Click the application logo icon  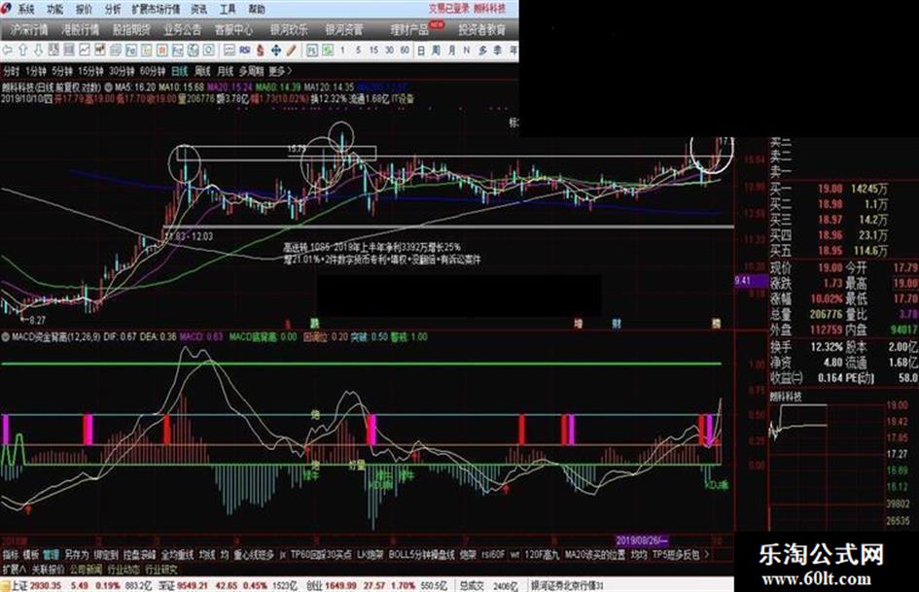point(6,8)
